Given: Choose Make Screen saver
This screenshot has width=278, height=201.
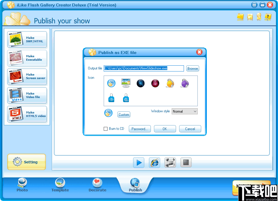Looking at the screenshot, I should [x=27, y=77].
